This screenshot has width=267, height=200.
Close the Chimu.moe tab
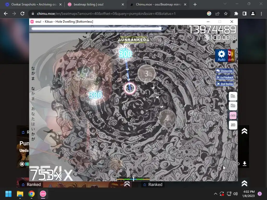coord(185,5)
